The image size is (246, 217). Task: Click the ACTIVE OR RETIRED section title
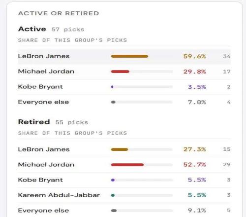point(59,13)
